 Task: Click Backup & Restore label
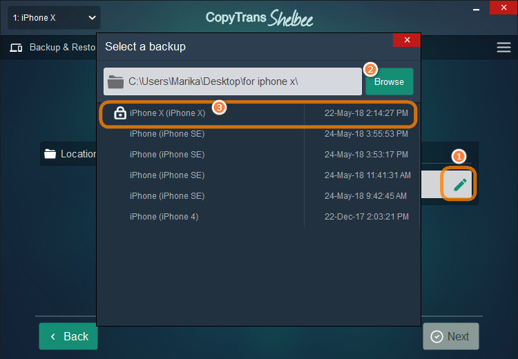[63, 47]
